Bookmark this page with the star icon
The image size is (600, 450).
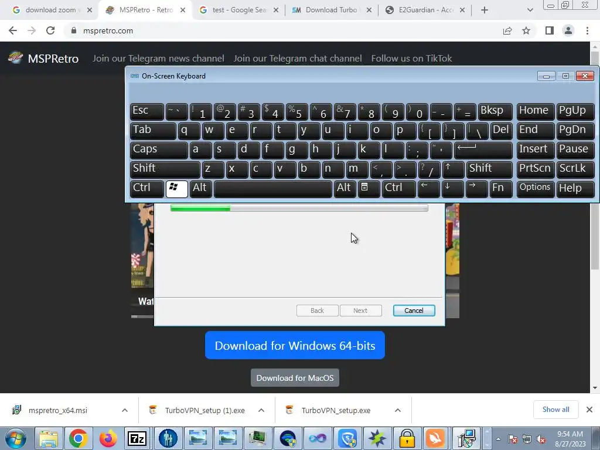[x=526, y=30]
